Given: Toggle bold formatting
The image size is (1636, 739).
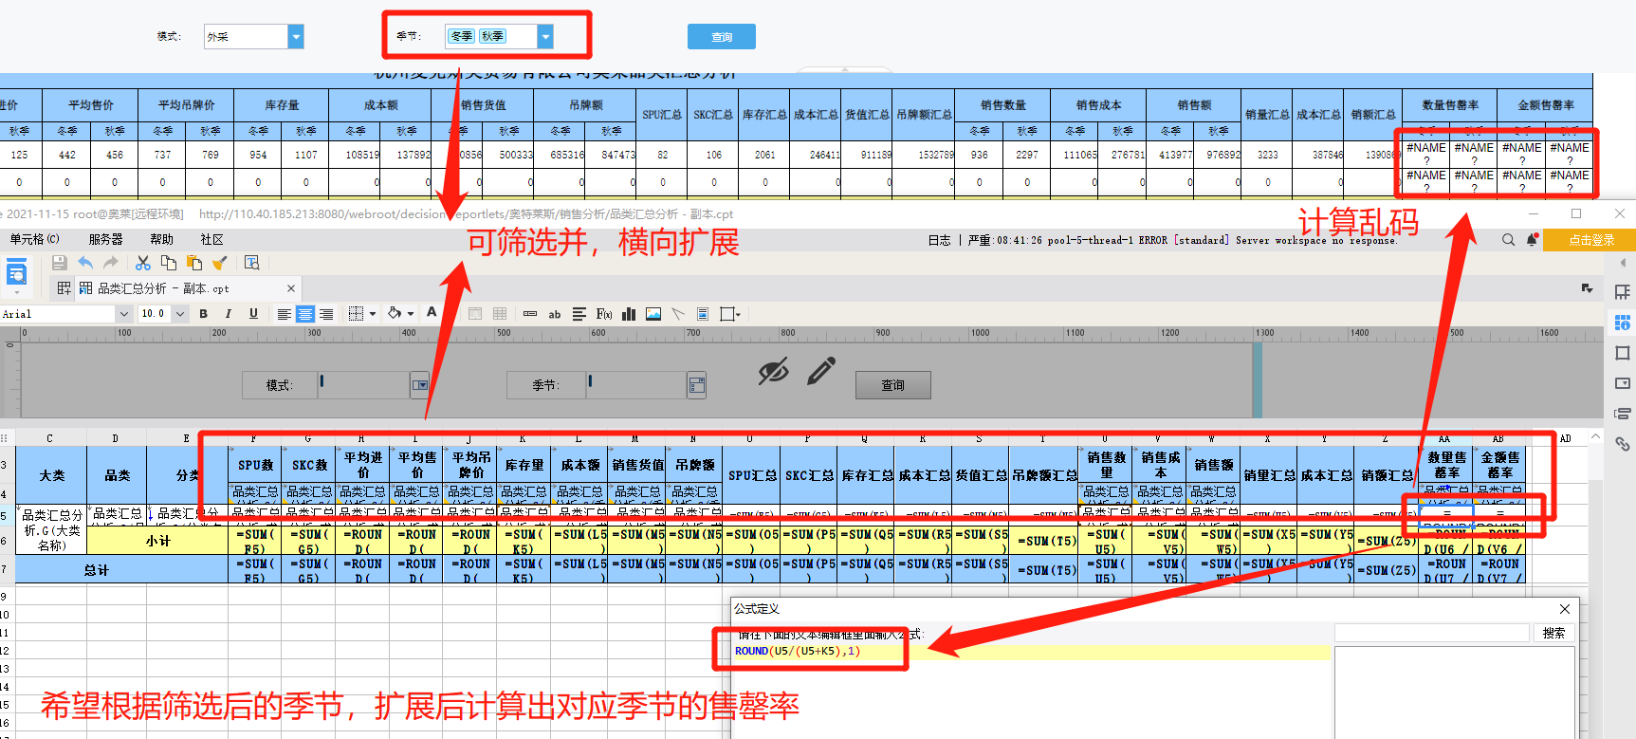Looking at the screenshot, I should [x=203, y=314].
